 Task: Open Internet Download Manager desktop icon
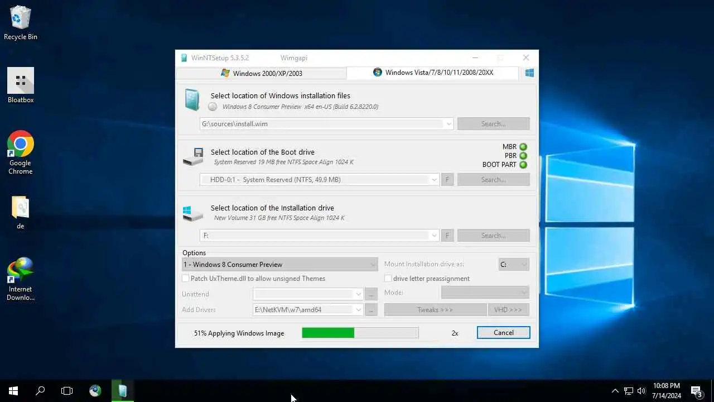click(21, 279)
